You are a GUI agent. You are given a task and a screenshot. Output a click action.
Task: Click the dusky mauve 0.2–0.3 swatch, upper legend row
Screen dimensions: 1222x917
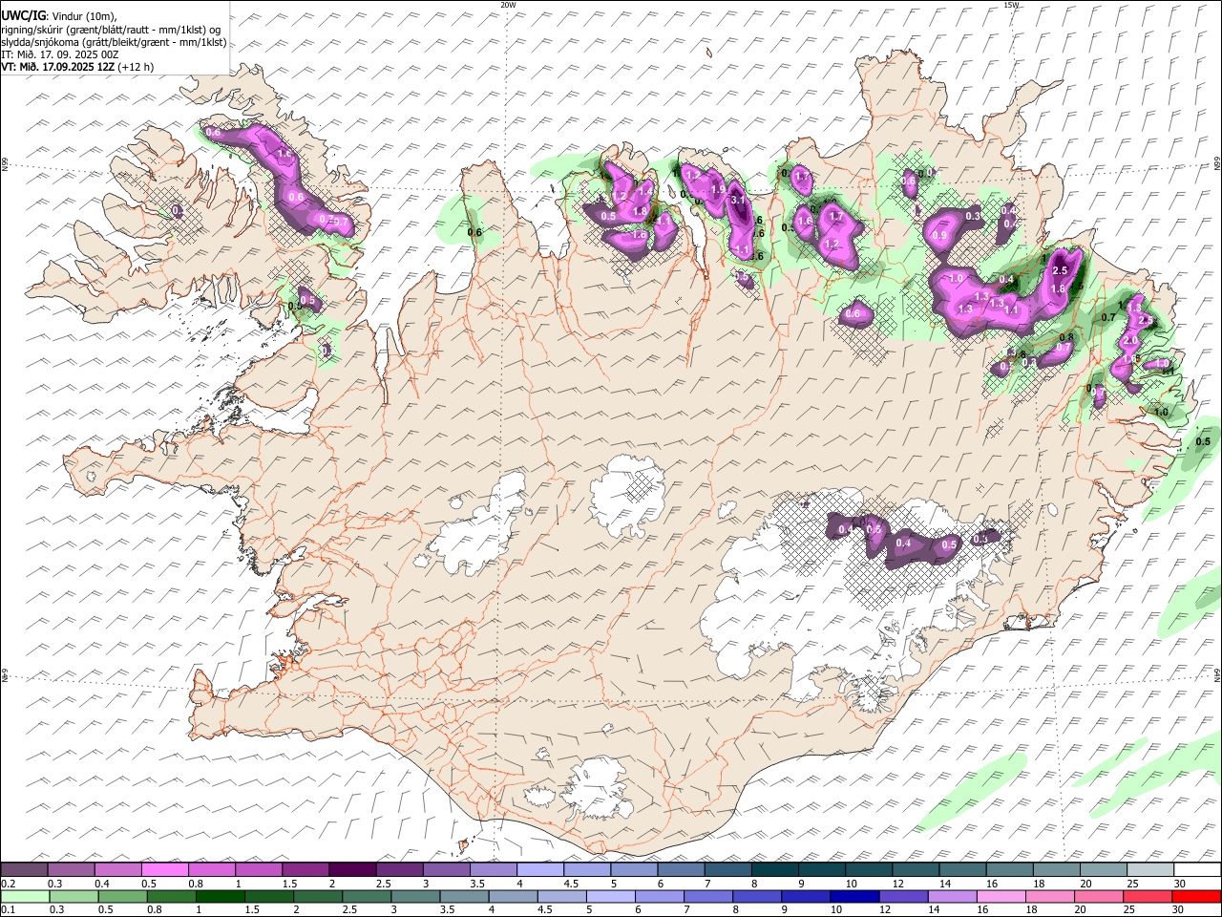(x=25, y=870)
